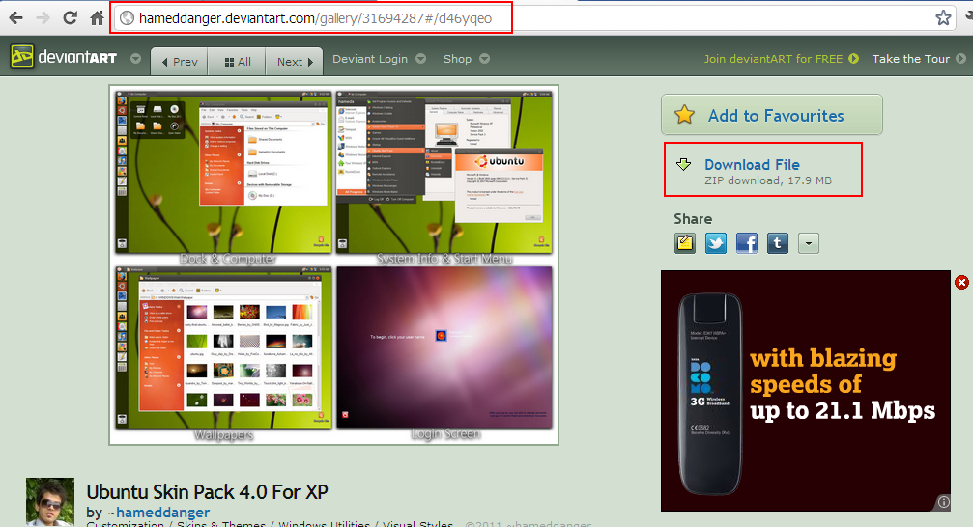Screen dimensions: 973x527
Task: Share on Twitter icon
Action: [x=715, y=243]
